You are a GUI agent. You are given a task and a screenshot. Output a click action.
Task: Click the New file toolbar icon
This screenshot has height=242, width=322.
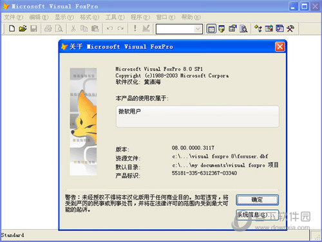pos(12,28)
